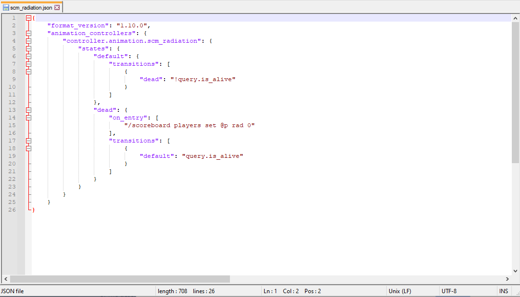Collapse the on_entry fold on line 14

[28, 118]
